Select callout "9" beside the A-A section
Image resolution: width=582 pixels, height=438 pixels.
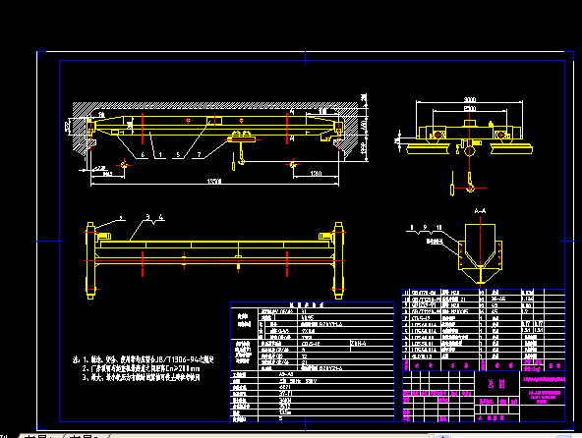click(425, 227)
